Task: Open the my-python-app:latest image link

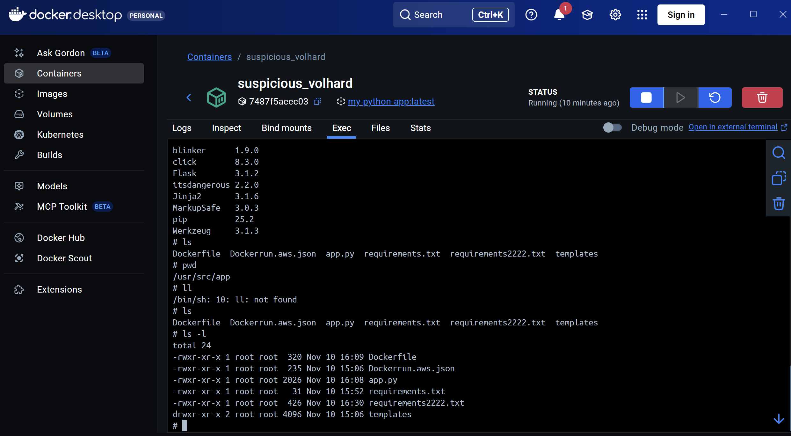Action: [391, 101]
